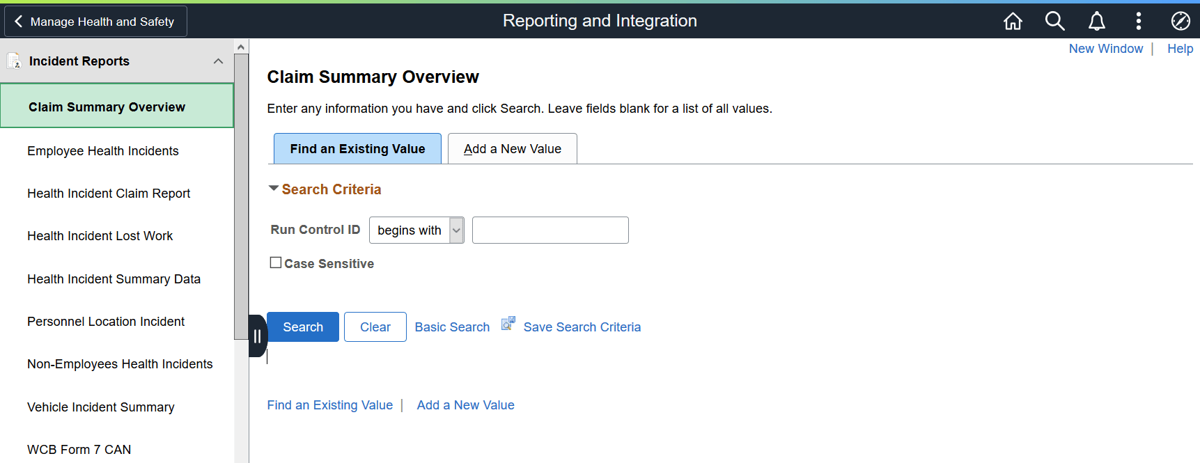Collapse the Search Criteria section

(274, 189)
